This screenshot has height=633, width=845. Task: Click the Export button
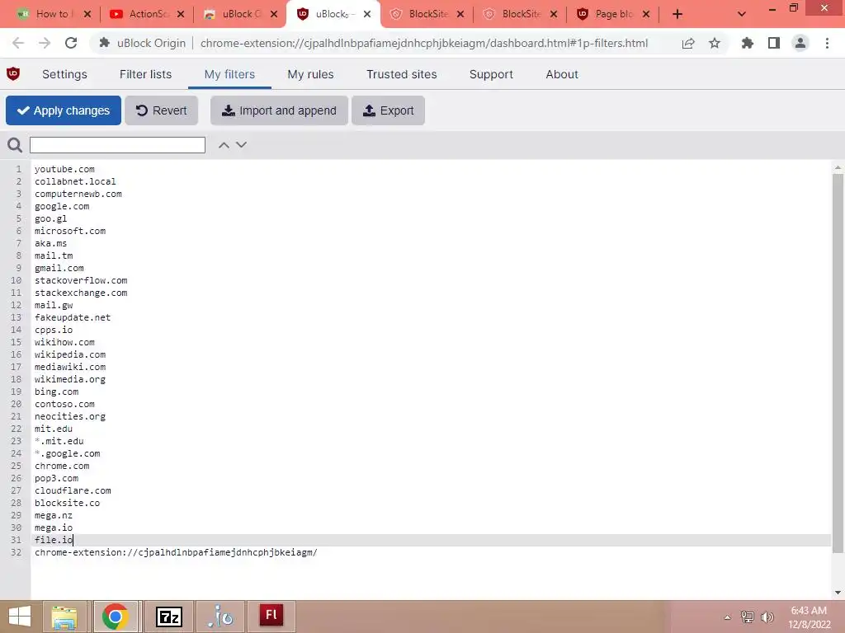388,110
